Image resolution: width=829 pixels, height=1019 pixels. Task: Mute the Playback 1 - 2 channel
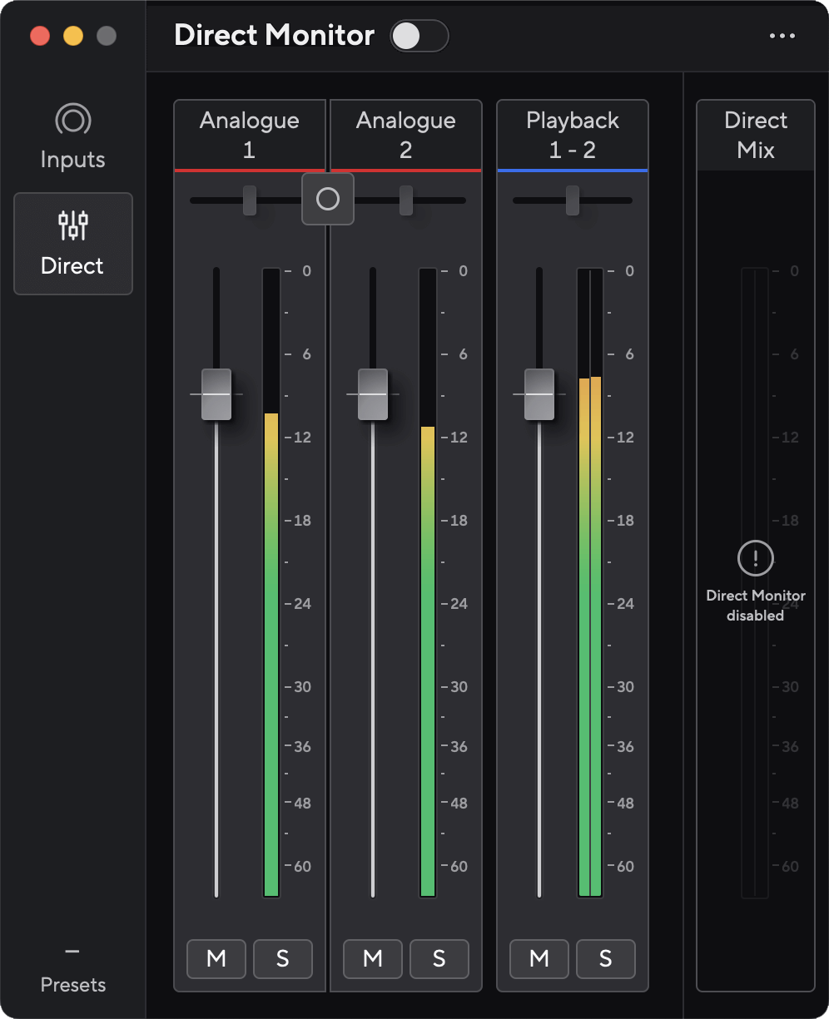click(x=539, y=958)
